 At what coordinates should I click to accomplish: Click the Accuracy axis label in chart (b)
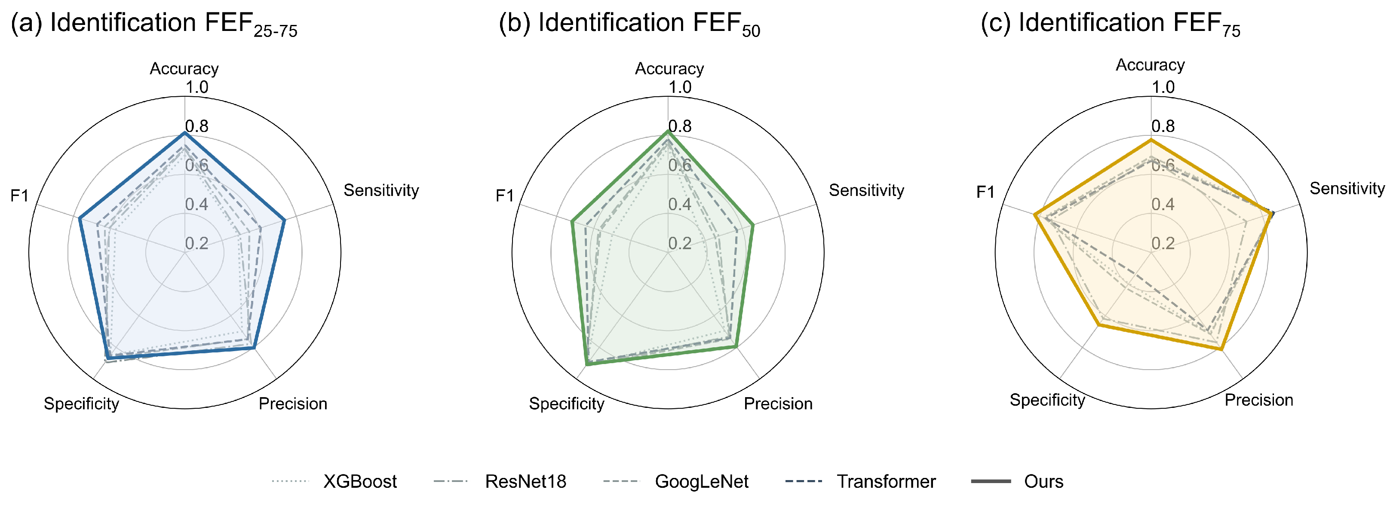click(x=669, y=69)
